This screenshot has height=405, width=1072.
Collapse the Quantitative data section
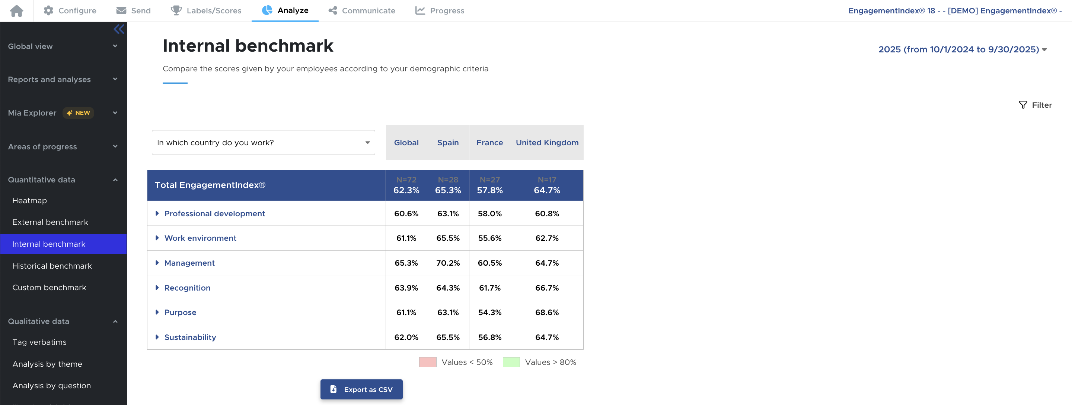point(115,180)
